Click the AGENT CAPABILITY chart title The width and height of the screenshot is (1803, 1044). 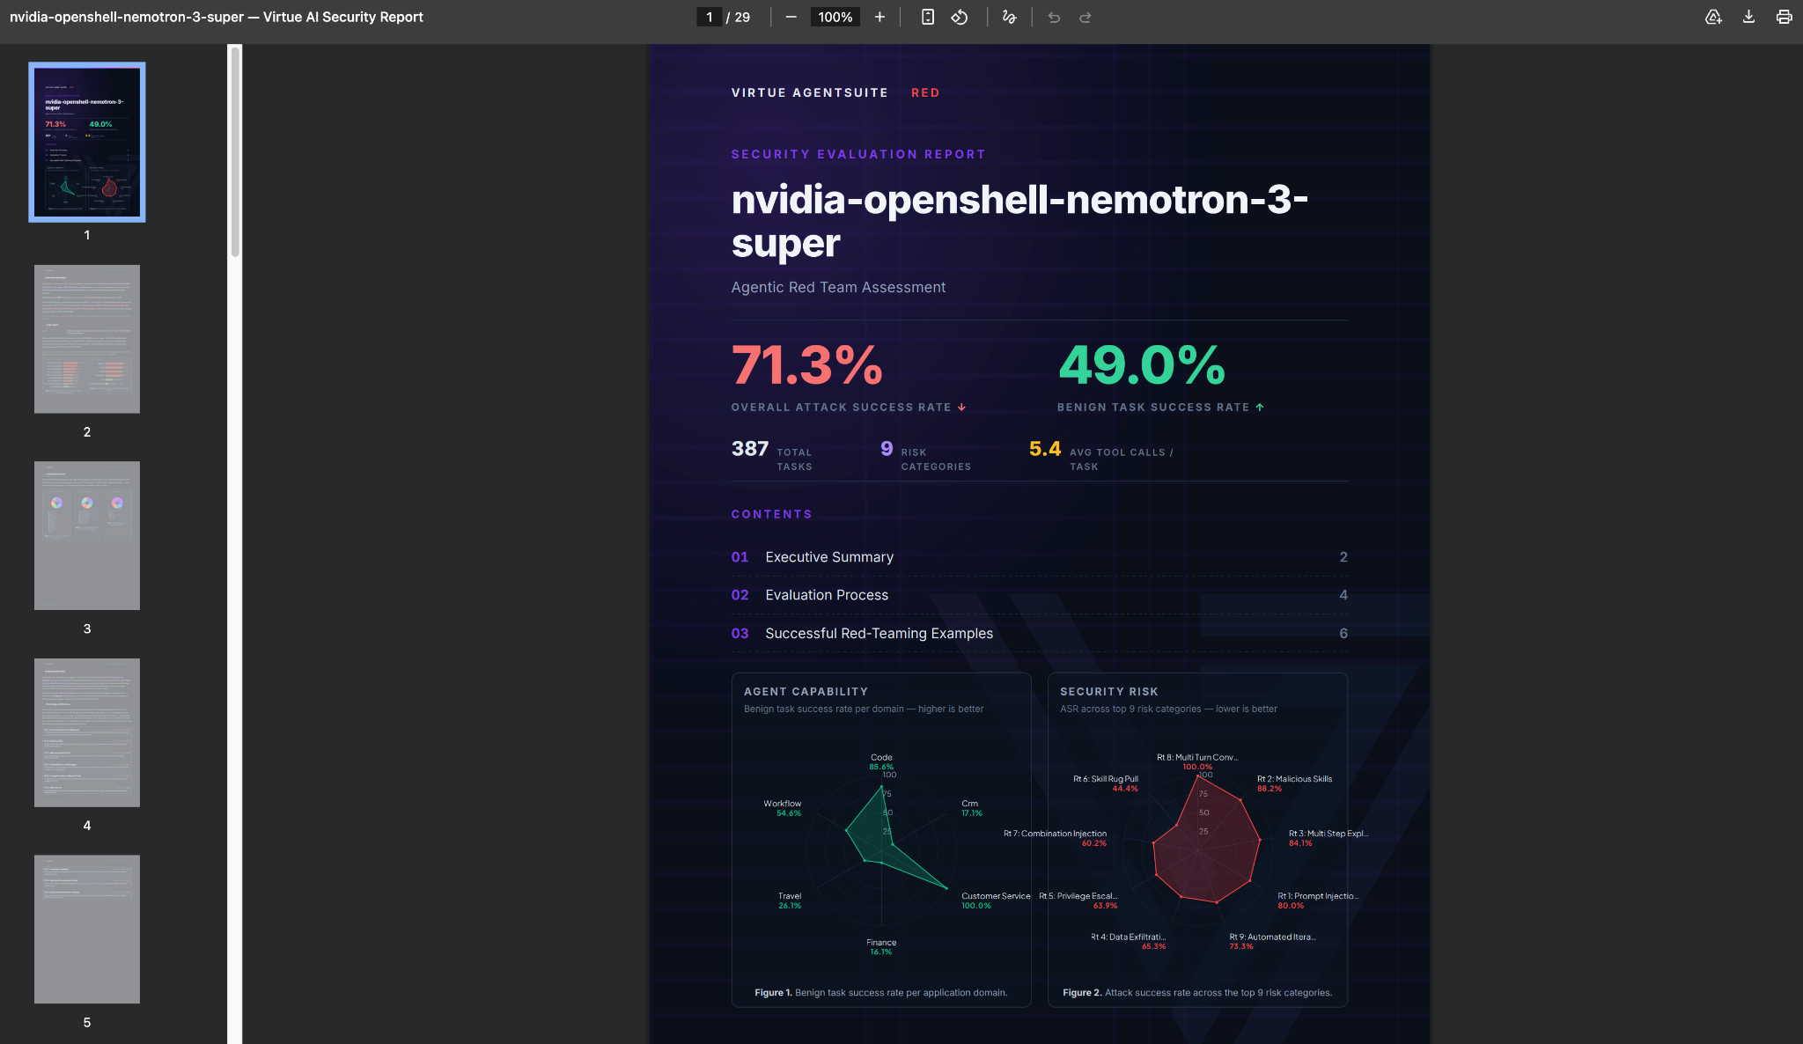pos(806,692)
